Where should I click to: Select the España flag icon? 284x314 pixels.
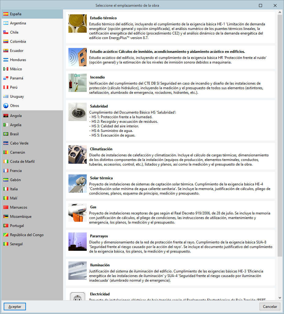tap(6, 14)
